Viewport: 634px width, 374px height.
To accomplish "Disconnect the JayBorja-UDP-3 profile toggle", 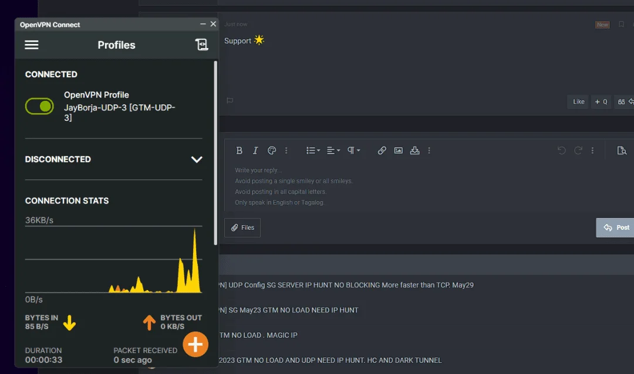I will point(39,106).
